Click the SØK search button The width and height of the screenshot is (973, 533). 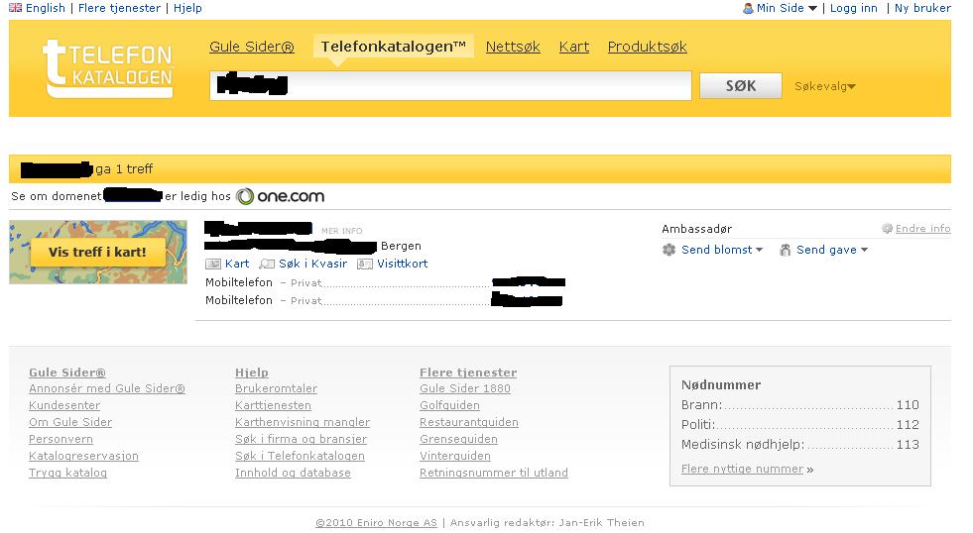[x=740, y=85]
